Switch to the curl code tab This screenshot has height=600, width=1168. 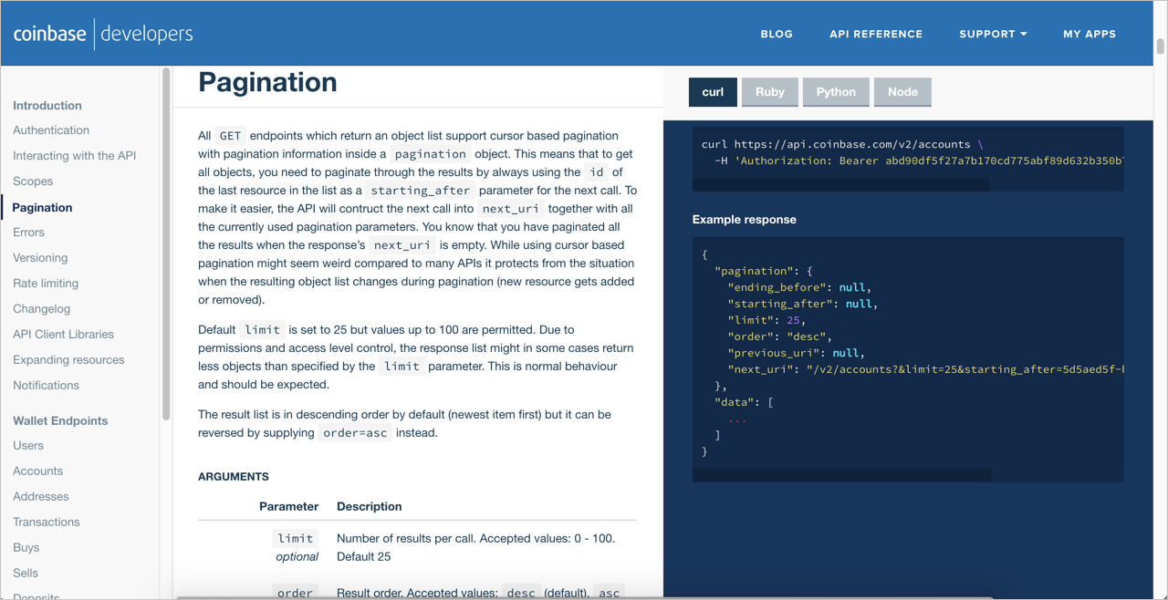(x=713, y=92)
